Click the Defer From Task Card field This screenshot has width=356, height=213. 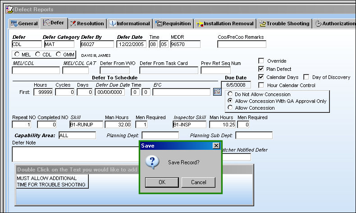point(169,70)
